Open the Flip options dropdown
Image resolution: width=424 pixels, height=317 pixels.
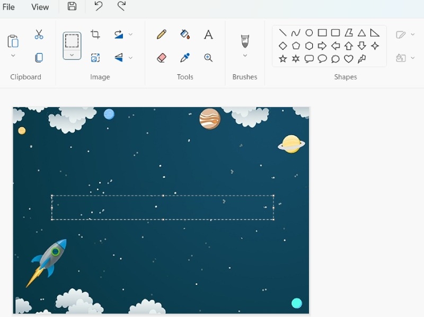tap(130, 58)
